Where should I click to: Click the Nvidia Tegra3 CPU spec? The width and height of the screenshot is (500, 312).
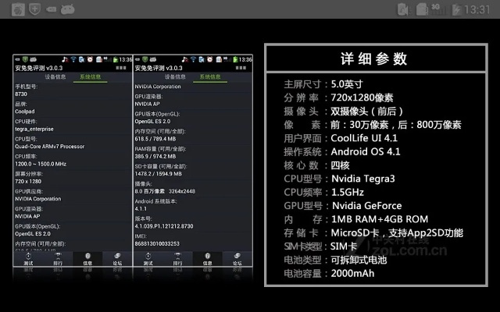click(x=363, y=179)
